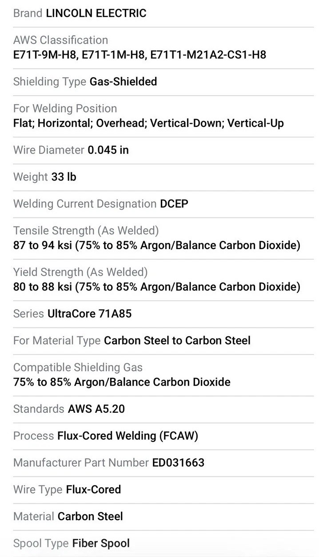Click the 0.045 in wire diameter value

click(x=108, y=150)
